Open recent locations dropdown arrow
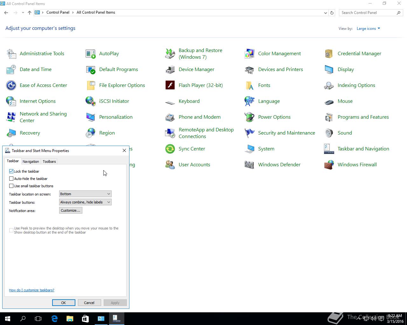 [x=23, y=13]
